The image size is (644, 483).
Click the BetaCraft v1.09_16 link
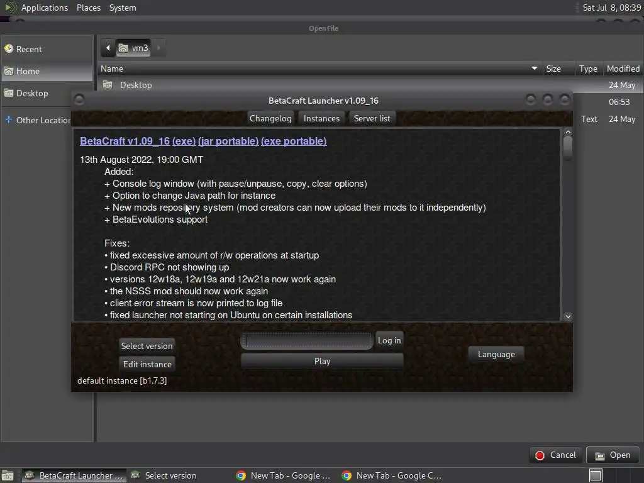[x=125, y=141]
